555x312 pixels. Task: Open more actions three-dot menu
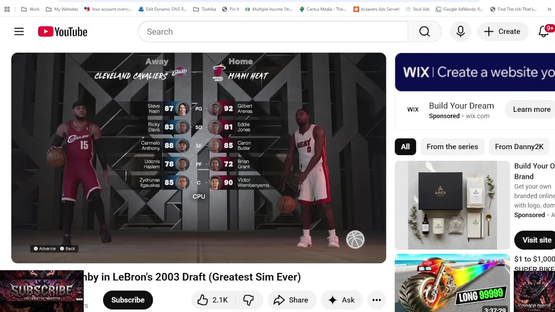(376, 300)
